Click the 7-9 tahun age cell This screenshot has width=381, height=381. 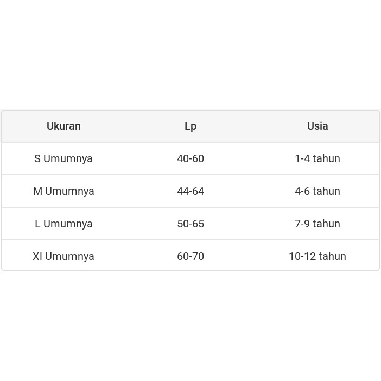coord(317,224)
